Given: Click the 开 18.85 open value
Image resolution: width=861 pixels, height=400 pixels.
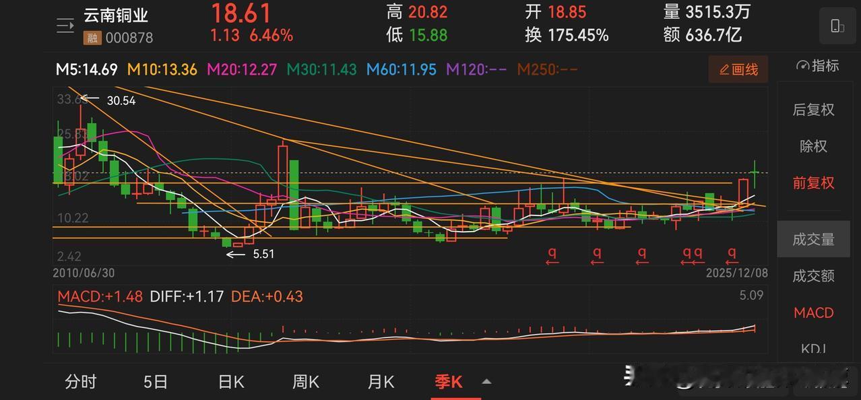Looking at the screenshot, I should click(556, 12).
